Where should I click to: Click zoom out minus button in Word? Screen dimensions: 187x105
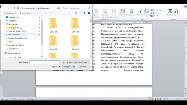169,99
